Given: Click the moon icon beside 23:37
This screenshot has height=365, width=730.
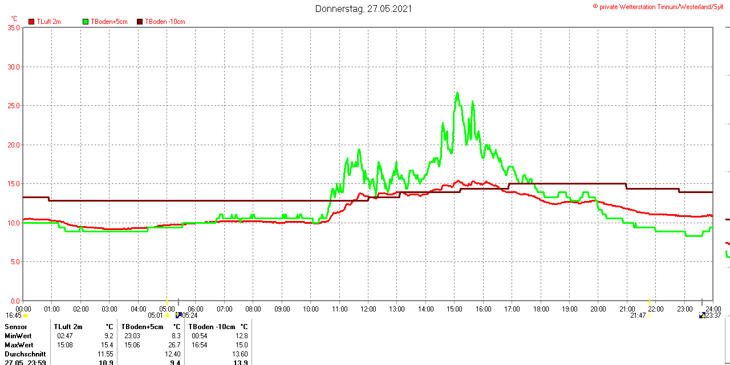Looking at the screenshot, I should [x=702, y=315].
